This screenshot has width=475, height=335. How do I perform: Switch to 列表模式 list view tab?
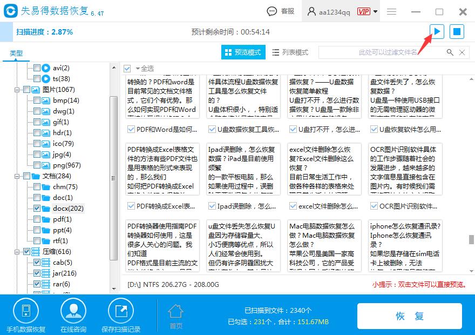pos(291,52)
